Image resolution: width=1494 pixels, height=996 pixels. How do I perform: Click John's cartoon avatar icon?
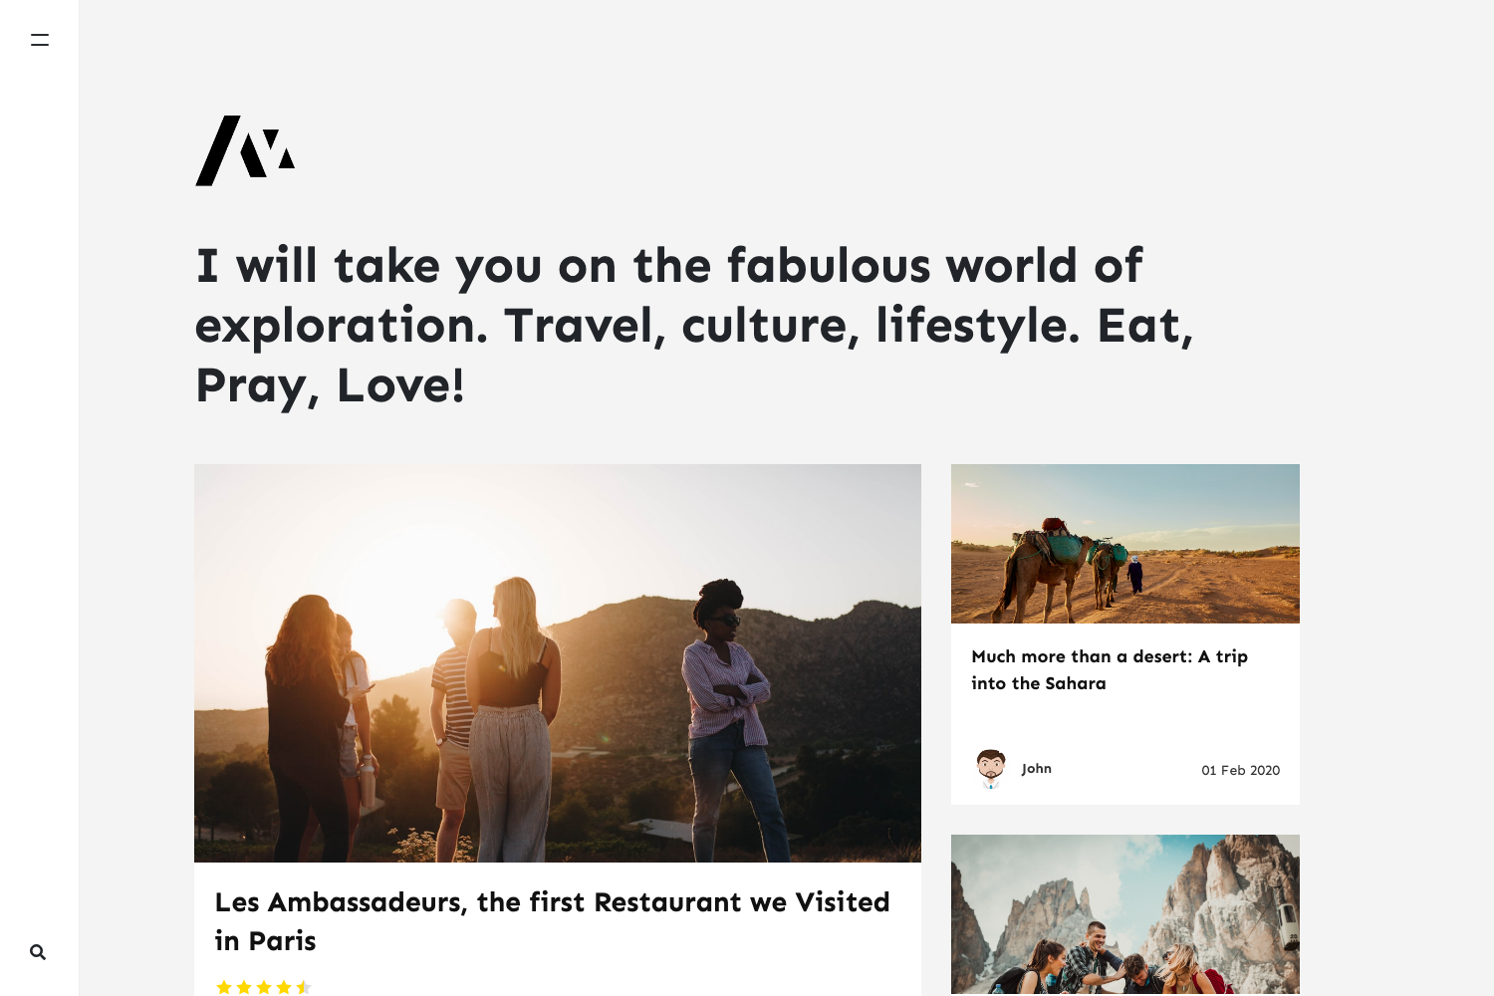point(990,769)
